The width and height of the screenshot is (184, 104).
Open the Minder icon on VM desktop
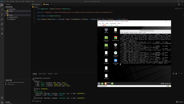pos(116,46)
